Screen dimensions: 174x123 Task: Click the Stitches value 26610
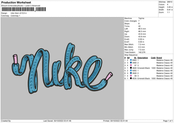pyautogui.click(x=170, y=2)
